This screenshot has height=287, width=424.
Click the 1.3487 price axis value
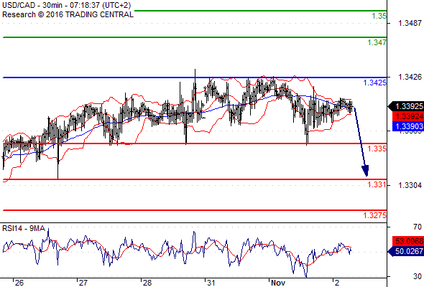[x=410, y=23]
